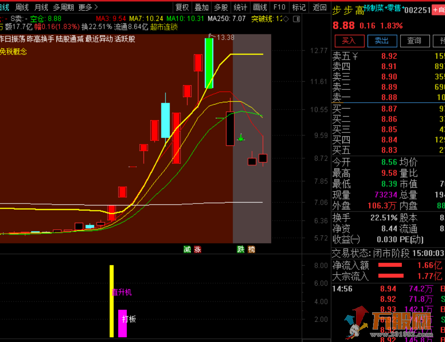The image size is (445, 342).
Task: Click the red +自选 add favorite button
Action: (439, 10)
